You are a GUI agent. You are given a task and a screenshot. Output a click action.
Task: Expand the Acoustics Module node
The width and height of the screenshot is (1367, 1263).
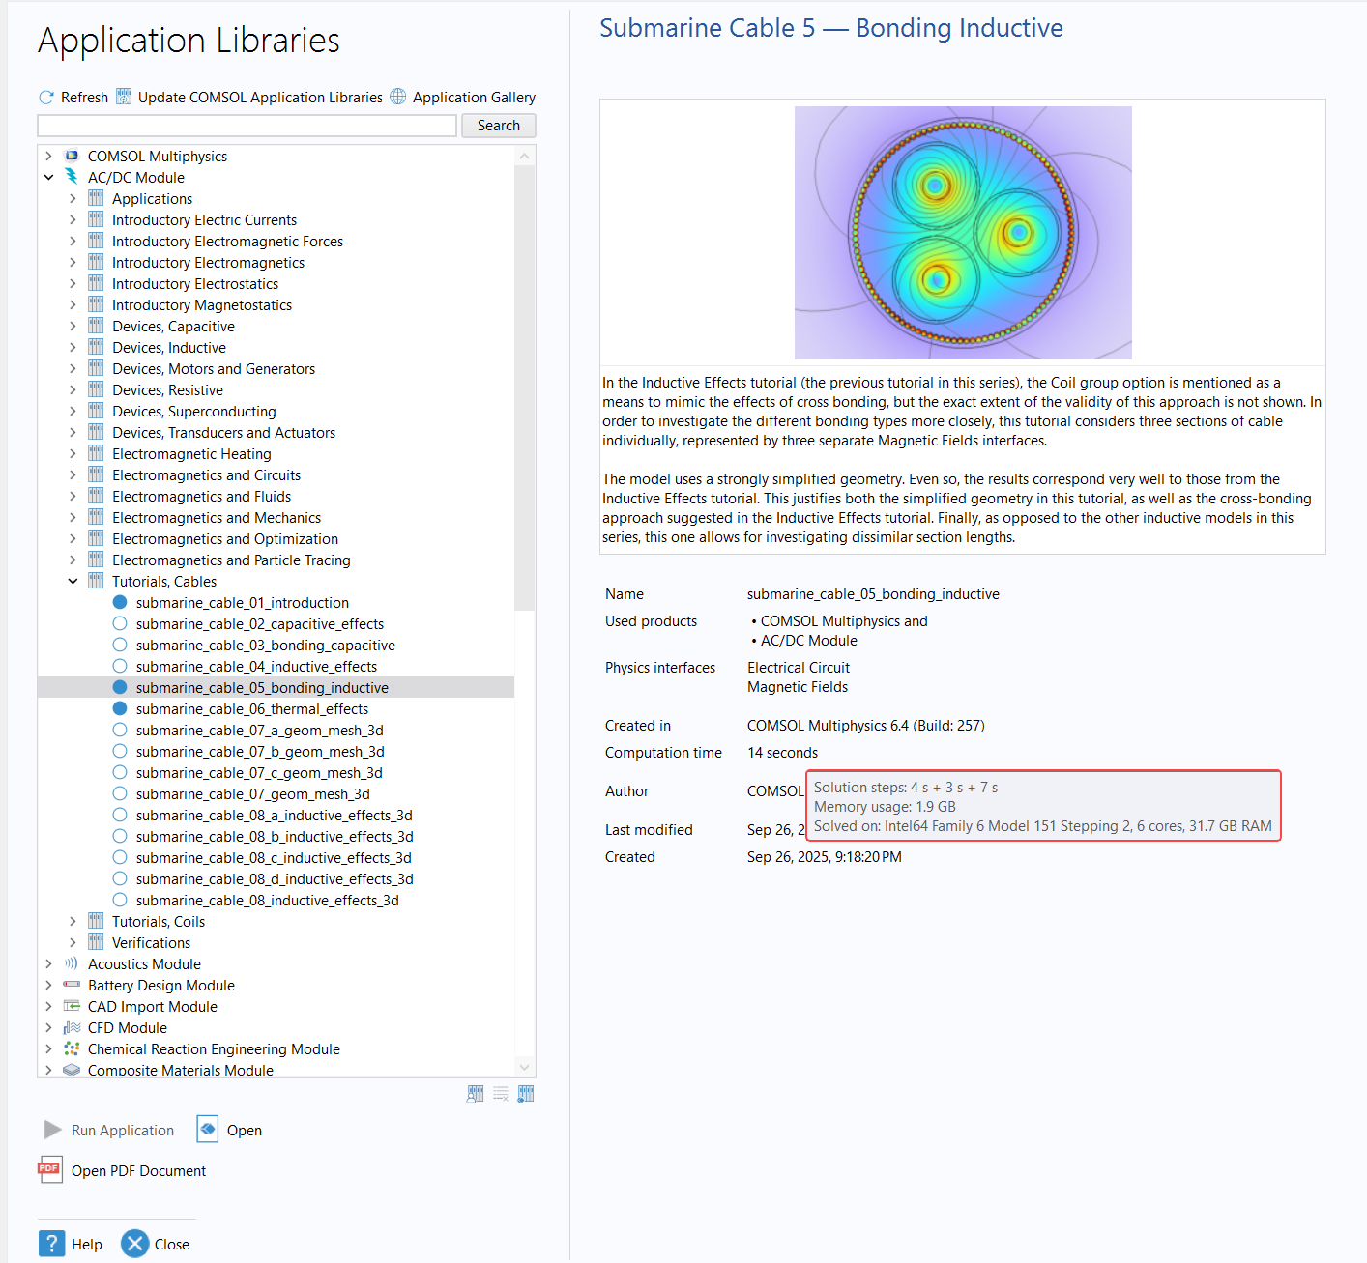pyautogui.click(x=48, y=963)
